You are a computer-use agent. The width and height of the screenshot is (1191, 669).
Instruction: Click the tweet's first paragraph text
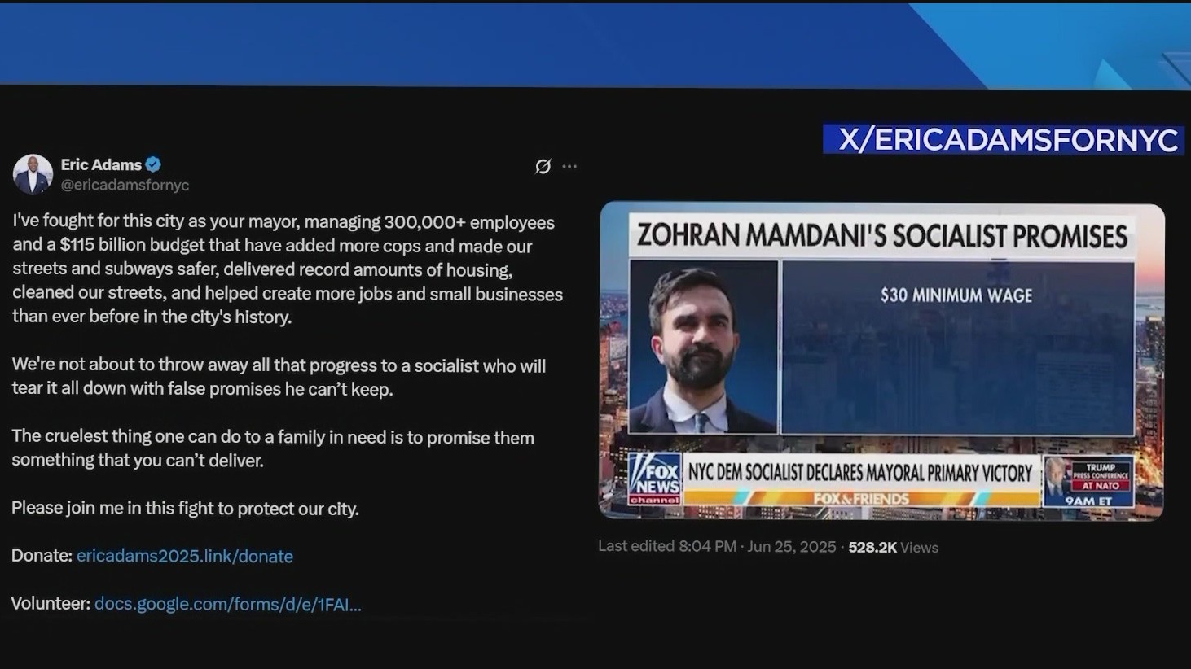288,269
